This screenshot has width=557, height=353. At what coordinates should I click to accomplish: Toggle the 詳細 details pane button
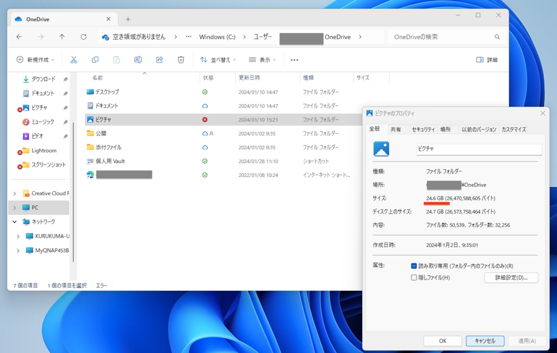(487, 60)
